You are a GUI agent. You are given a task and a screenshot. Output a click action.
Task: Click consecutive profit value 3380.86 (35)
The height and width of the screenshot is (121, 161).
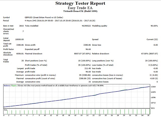(85, 78)
